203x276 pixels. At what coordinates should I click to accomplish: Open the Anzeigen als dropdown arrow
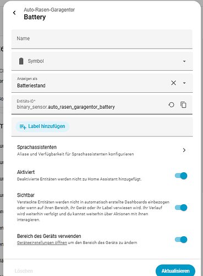point(184,83)
